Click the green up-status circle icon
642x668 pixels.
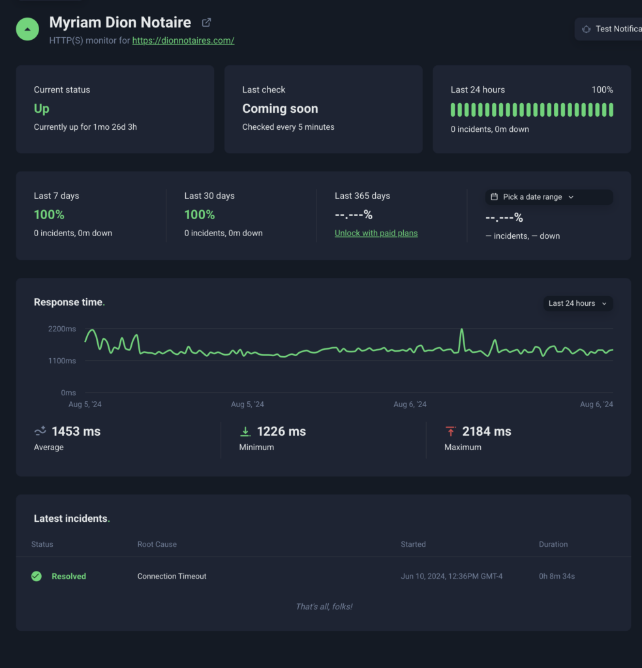pos(27,29)
